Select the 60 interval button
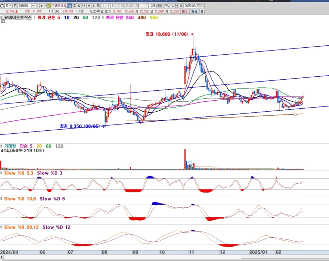This screenshot has height=261, width=329. (132, 6)
